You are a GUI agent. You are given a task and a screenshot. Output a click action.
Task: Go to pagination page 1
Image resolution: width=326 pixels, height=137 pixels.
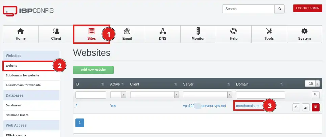click(x=80, y=123)
